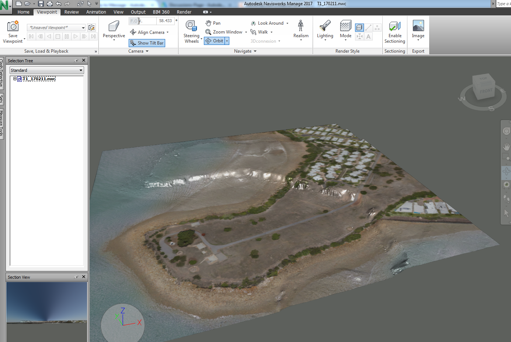Viewport: 511px width, 342px height.
Task: Select the Walk navigation tool
Action: (x=261, y=32)
